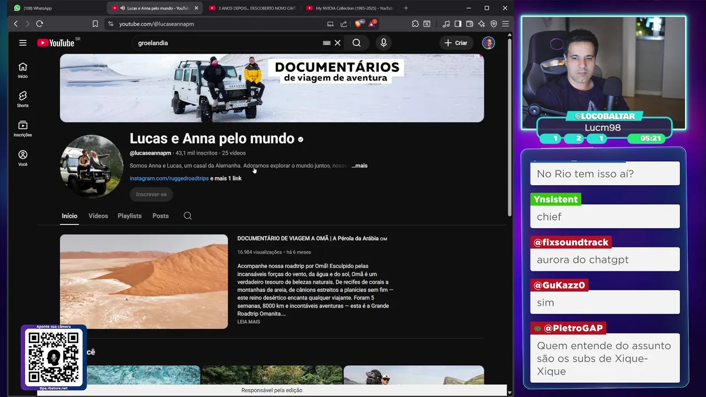Click the site settings icon in address bar

coord(110,24)
